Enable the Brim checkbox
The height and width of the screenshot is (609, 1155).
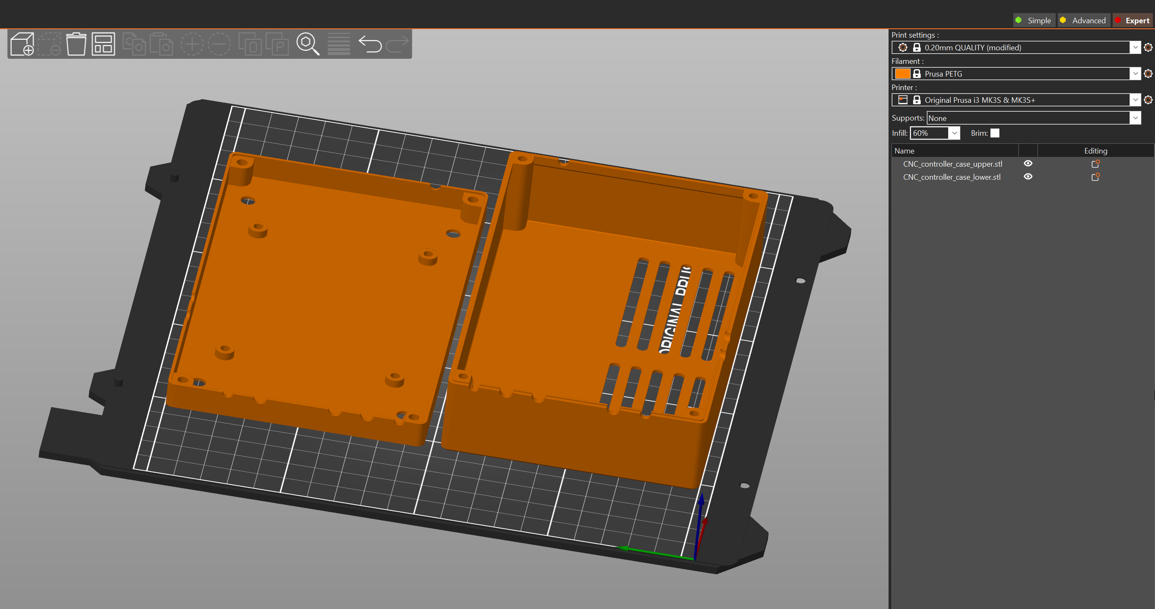(994, 133)
